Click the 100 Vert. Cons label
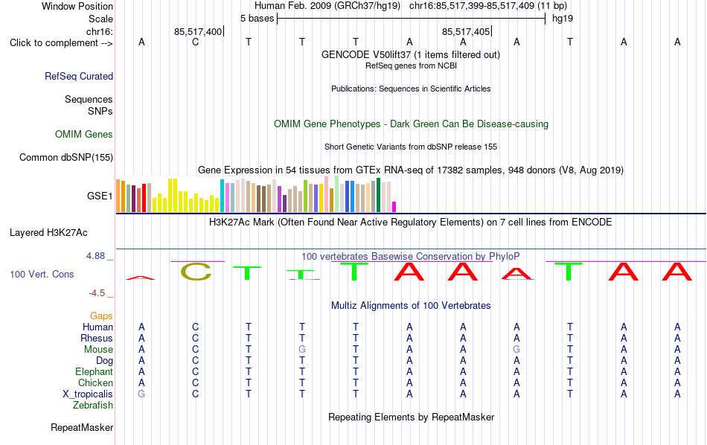This screenshot has width=707, height=445. pos(42,274)
